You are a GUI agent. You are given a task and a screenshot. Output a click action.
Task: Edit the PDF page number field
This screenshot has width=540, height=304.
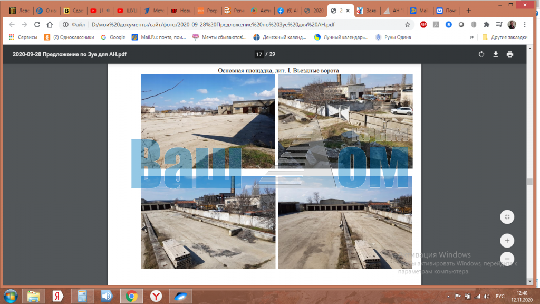(259, 54)
